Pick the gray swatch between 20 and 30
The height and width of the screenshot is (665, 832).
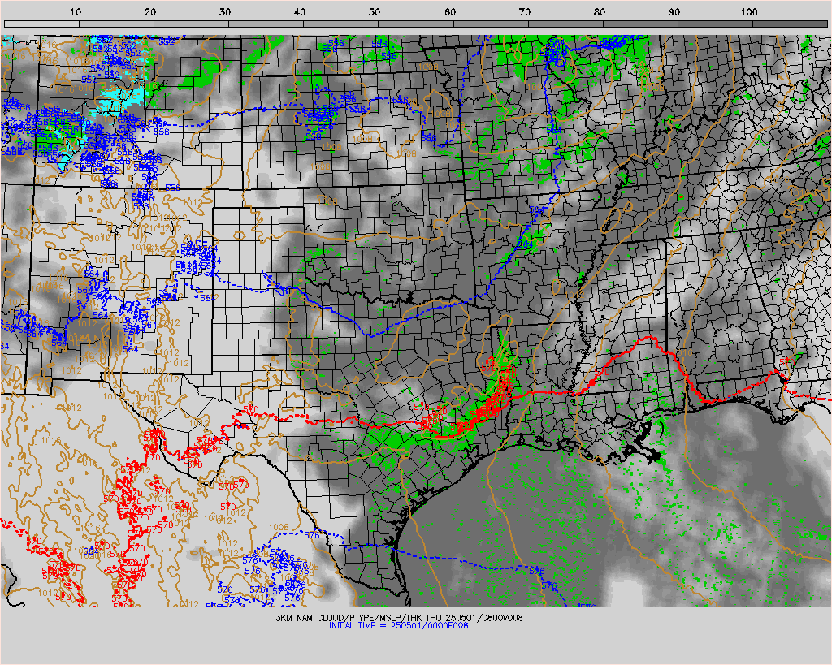coord(192,24)
